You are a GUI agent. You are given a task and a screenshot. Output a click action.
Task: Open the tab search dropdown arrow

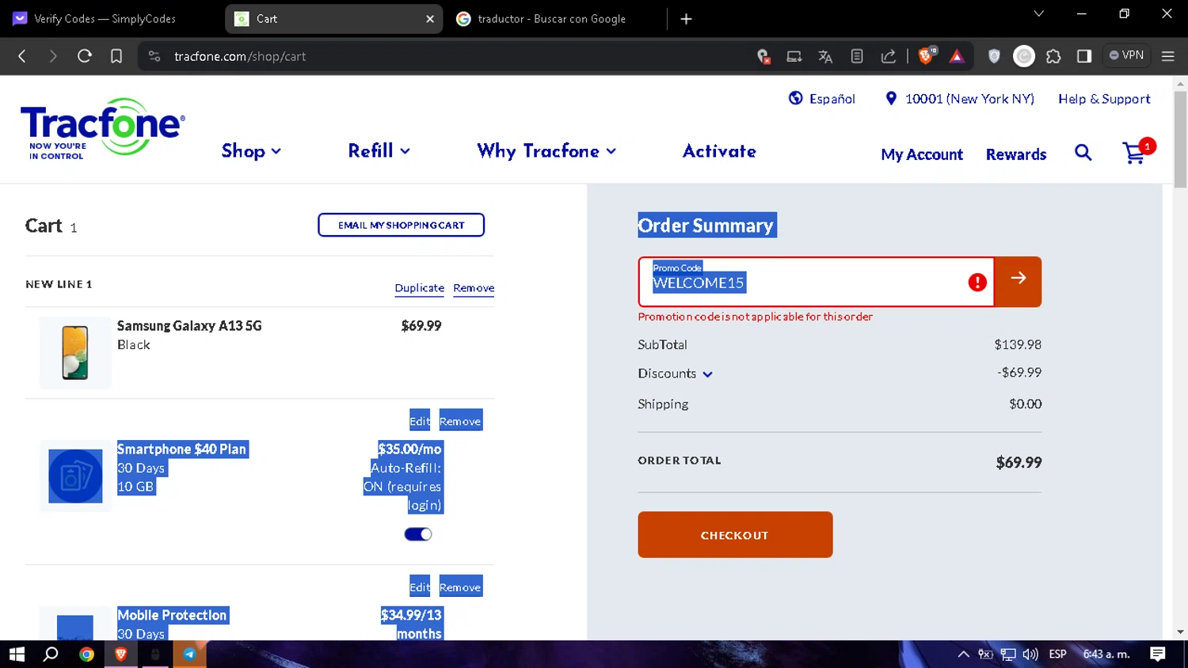[x=1039, y=13]
